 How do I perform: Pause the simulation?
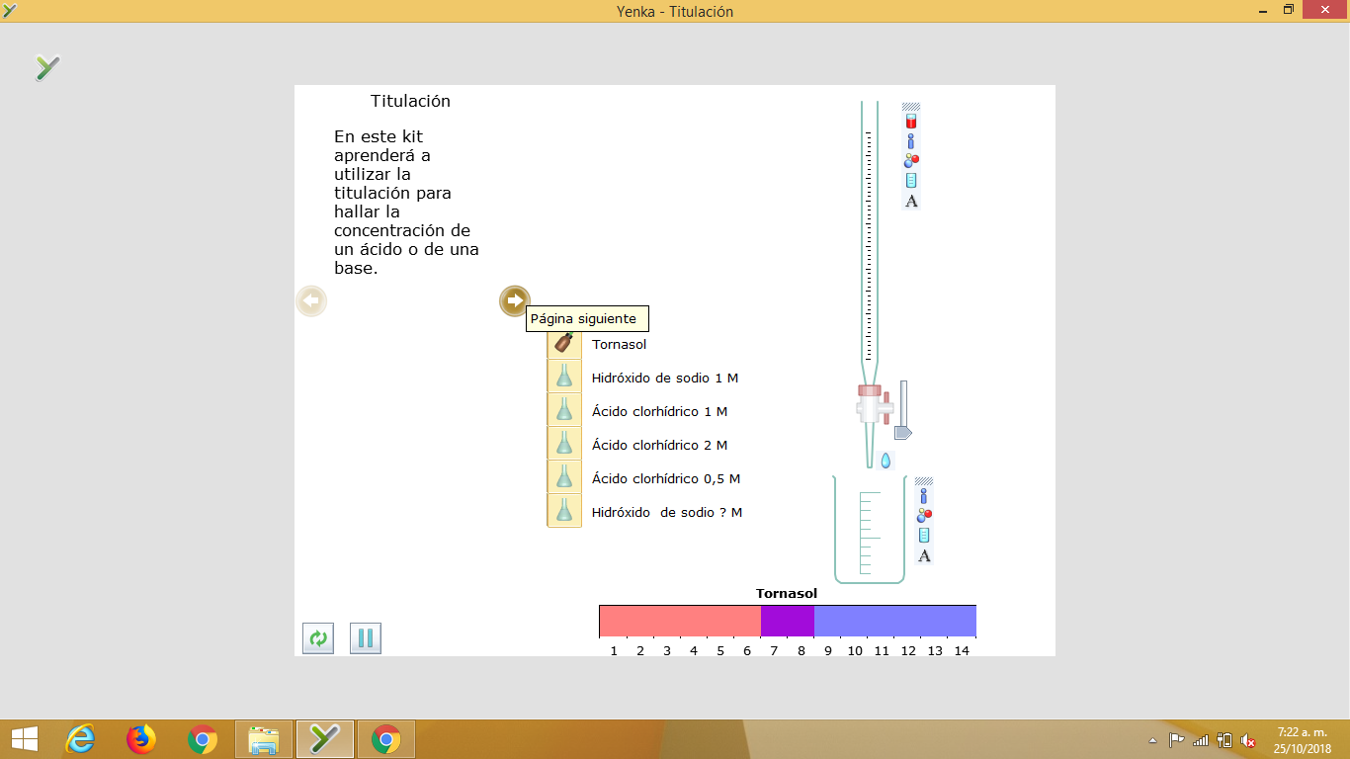(x=366, y=638)
